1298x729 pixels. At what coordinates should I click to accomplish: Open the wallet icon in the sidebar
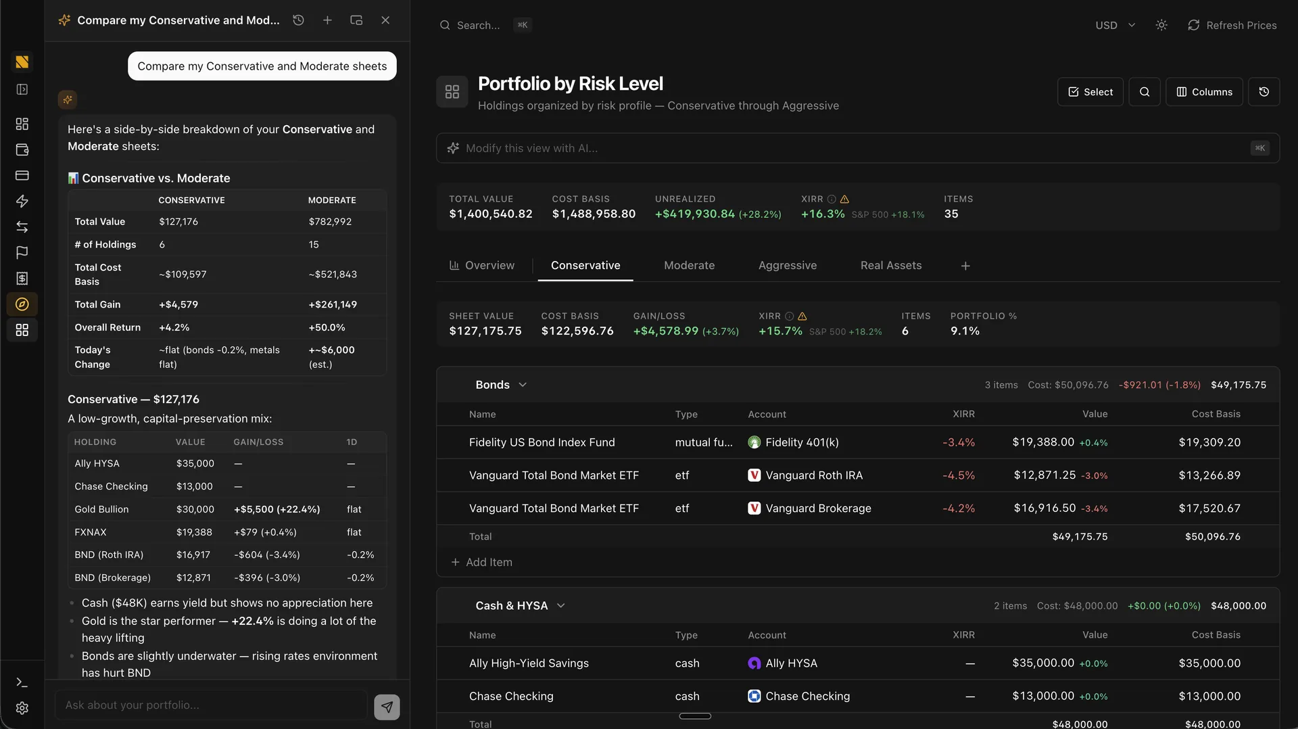[22, 149]
